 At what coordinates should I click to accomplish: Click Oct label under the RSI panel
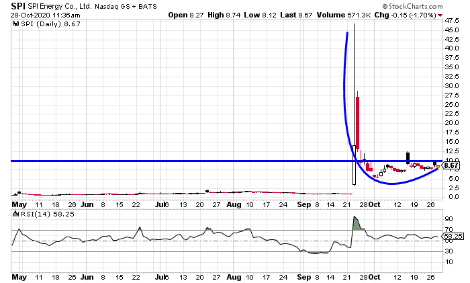click(375, 278)
